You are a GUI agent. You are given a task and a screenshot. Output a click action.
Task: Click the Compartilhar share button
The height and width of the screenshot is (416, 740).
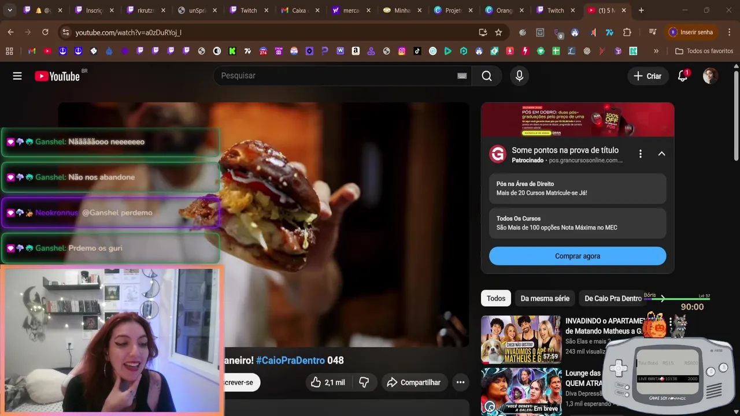click(x=413, y=382)
